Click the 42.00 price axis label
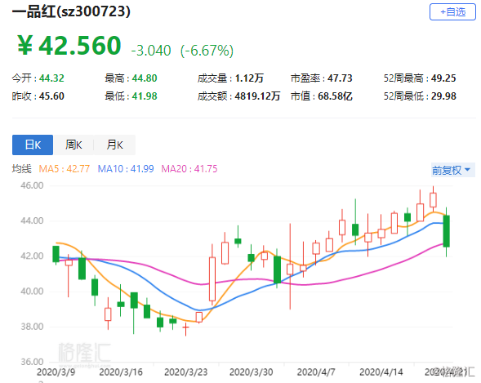Screen dimensions: 481x383 click(x=32, y=256)
